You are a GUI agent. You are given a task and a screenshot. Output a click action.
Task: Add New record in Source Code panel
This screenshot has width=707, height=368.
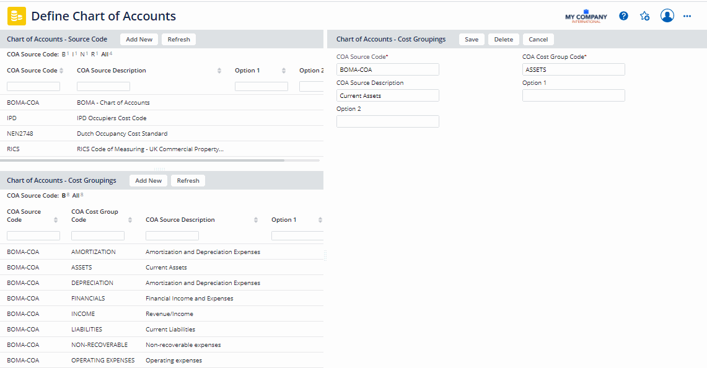click(x=139, y=40)
